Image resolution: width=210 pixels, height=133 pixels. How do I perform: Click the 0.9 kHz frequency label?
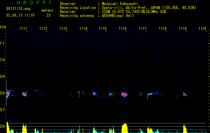coord(3,76)
